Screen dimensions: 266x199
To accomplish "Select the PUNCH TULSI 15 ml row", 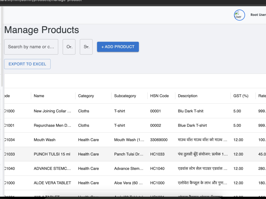I will point(135,154).
